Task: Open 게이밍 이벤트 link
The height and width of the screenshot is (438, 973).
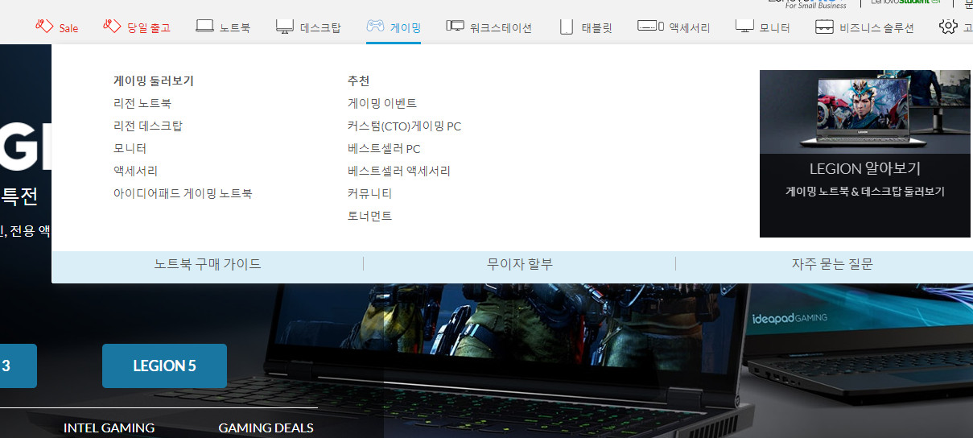Action: [382, 104]
